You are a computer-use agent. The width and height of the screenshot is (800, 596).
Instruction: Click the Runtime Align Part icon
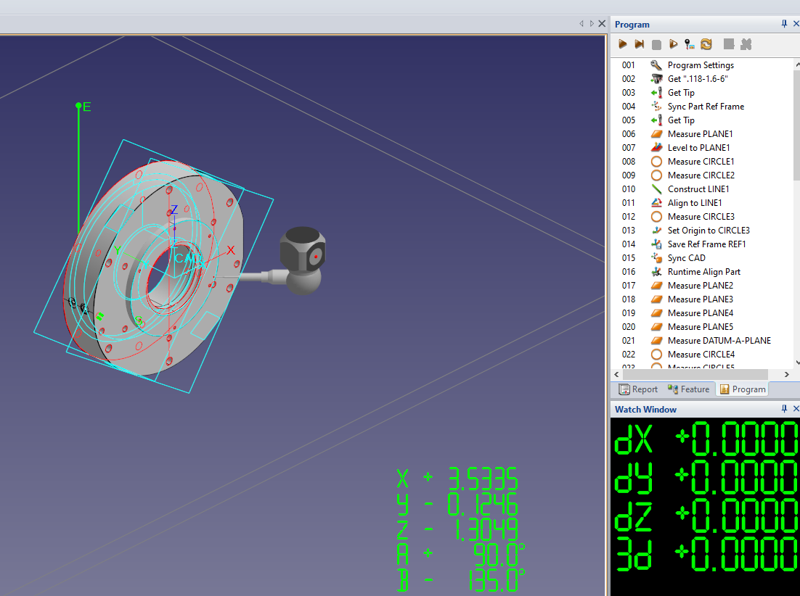656,271
